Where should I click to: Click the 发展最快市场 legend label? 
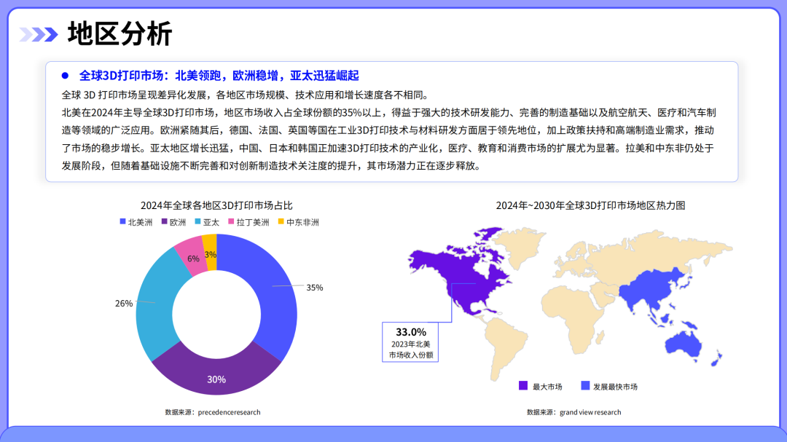pos(615,387)
